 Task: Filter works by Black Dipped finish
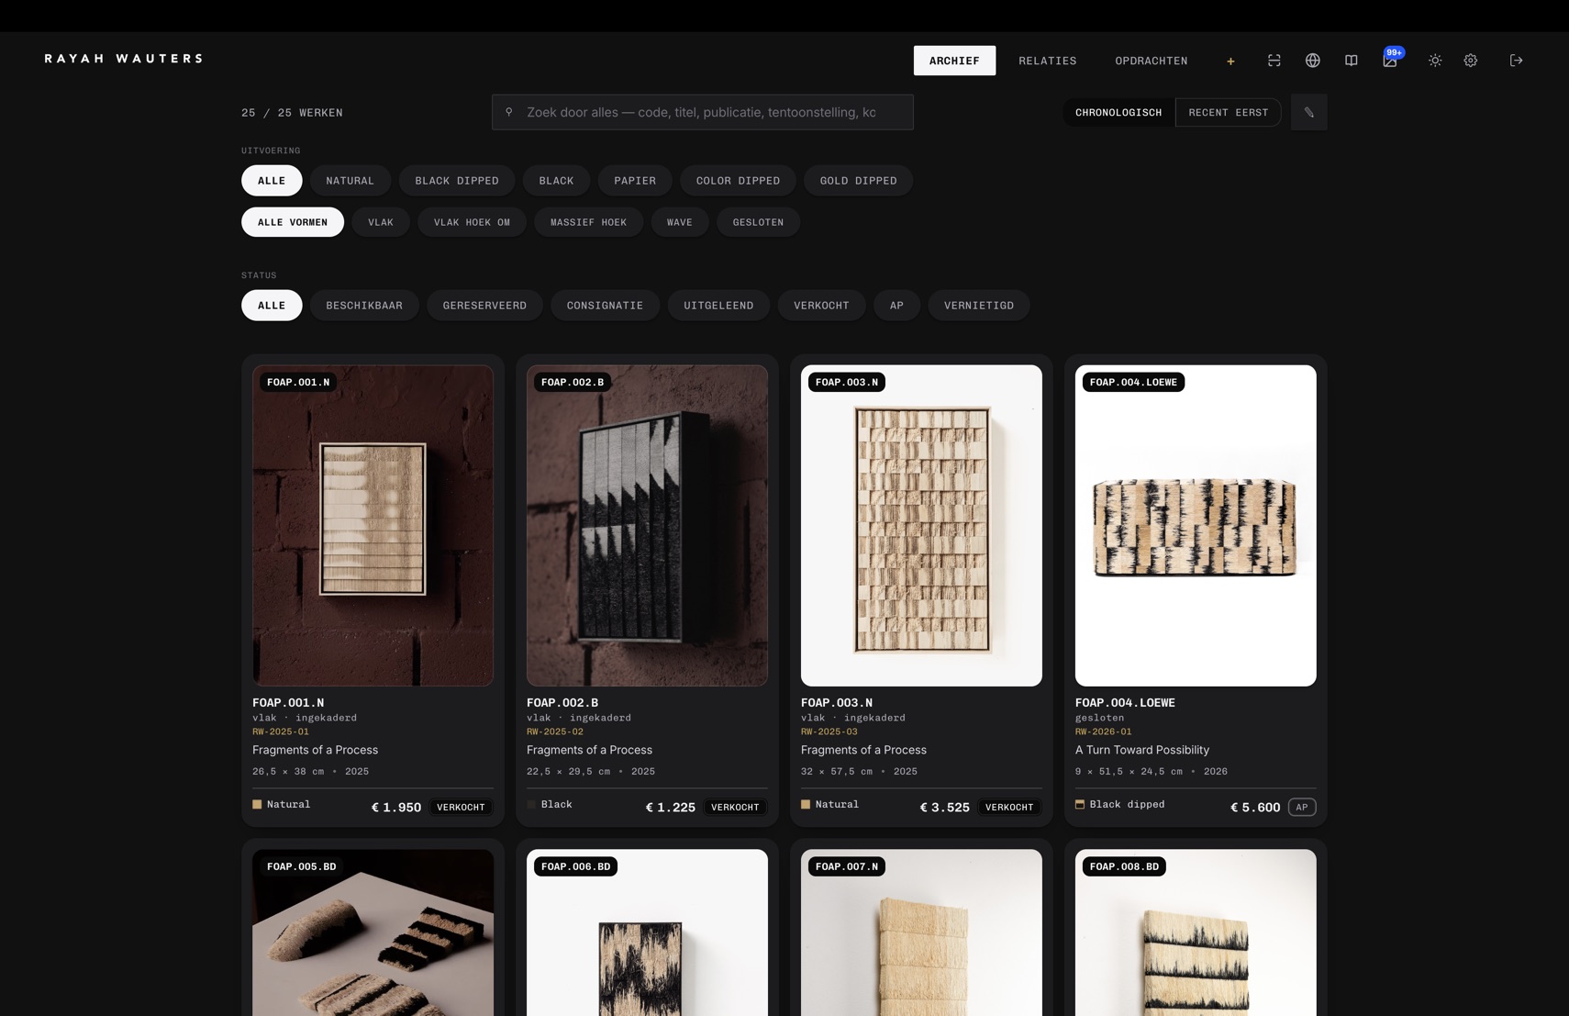pyautogui.click(x=457, y=181)
